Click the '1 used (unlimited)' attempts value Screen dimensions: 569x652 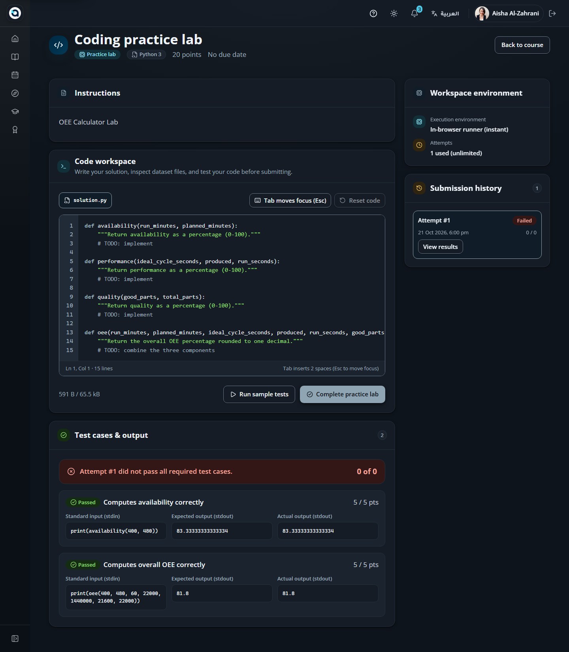(x=456, y=153)
